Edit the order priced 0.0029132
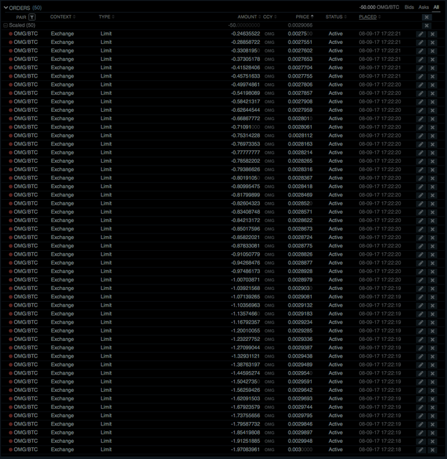The height and width of the screenshot is (459, 447). click(420, 306)
